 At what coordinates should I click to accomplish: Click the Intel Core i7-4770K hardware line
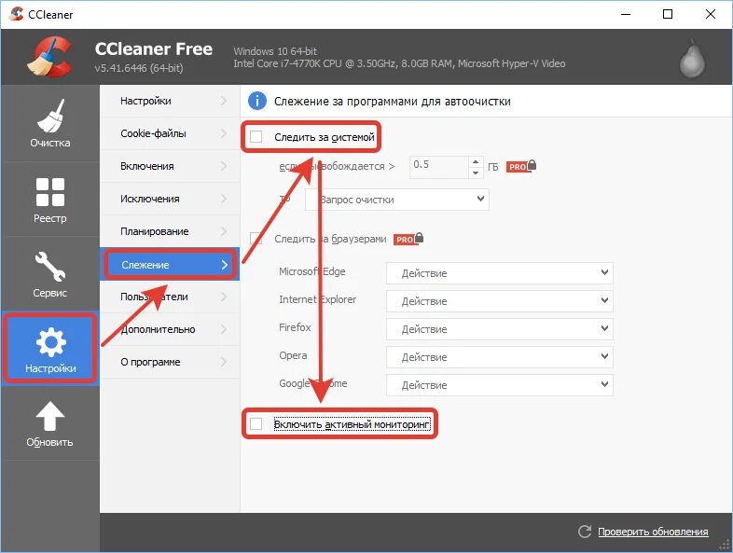pos(399,63)
